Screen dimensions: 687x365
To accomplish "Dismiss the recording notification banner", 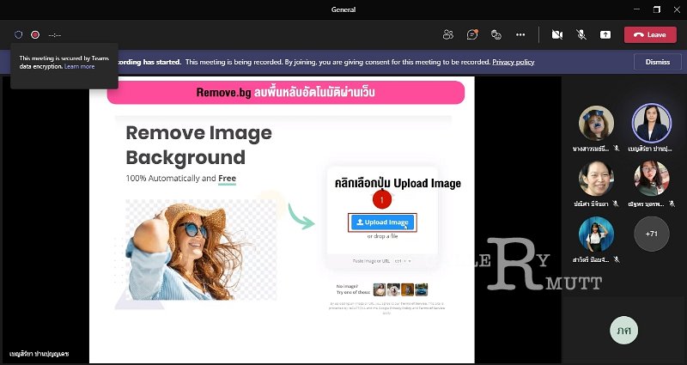I will [658, 62].
